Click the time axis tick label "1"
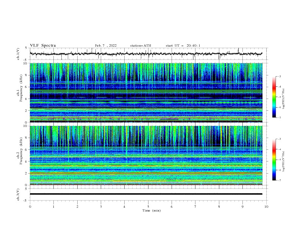Screen dimensions: 300x232 [x=53, y=207]
